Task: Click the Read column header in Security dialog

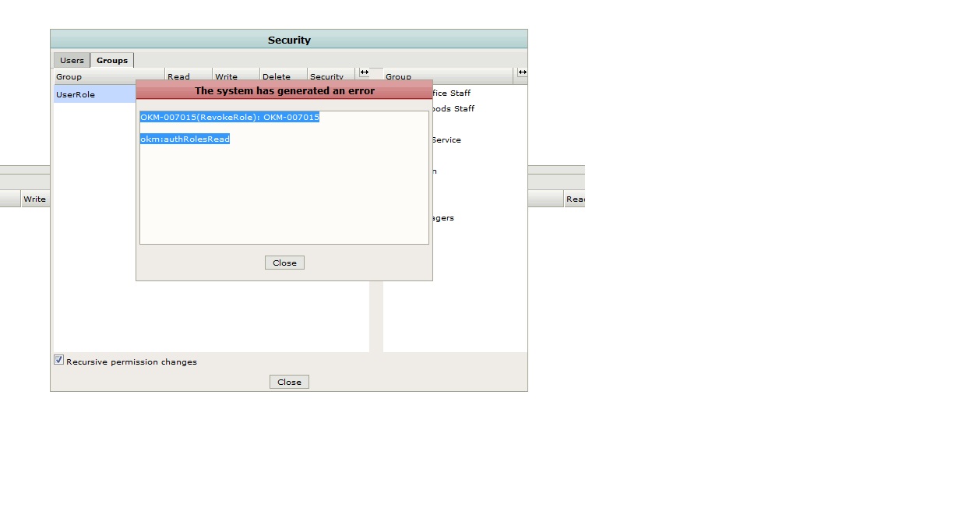Action: pos(179,76)
